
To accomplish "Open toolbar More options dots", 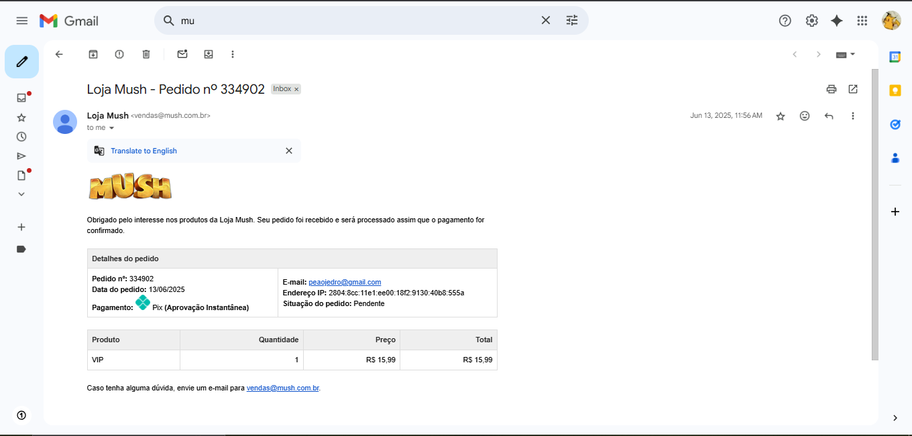I will pos(233,54).
